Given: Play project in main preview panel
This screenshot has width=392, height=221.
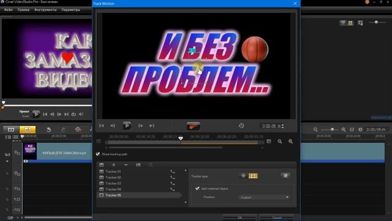Looking at the screenshot, I should click(x=36, y=114).
